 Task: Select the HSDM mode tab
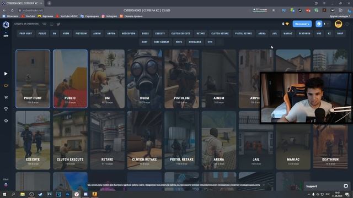point(66,34)
